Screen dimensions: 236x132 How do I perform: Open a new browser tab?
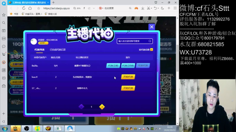coord(53,2)
